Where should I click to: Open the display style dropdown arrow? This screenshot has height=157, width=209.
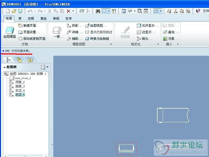click(x=161, y=11)
